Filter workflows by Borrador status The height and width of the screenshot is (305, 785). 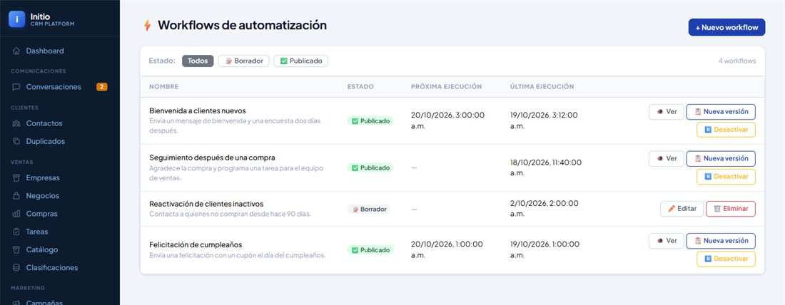click(x=244, y=61)
